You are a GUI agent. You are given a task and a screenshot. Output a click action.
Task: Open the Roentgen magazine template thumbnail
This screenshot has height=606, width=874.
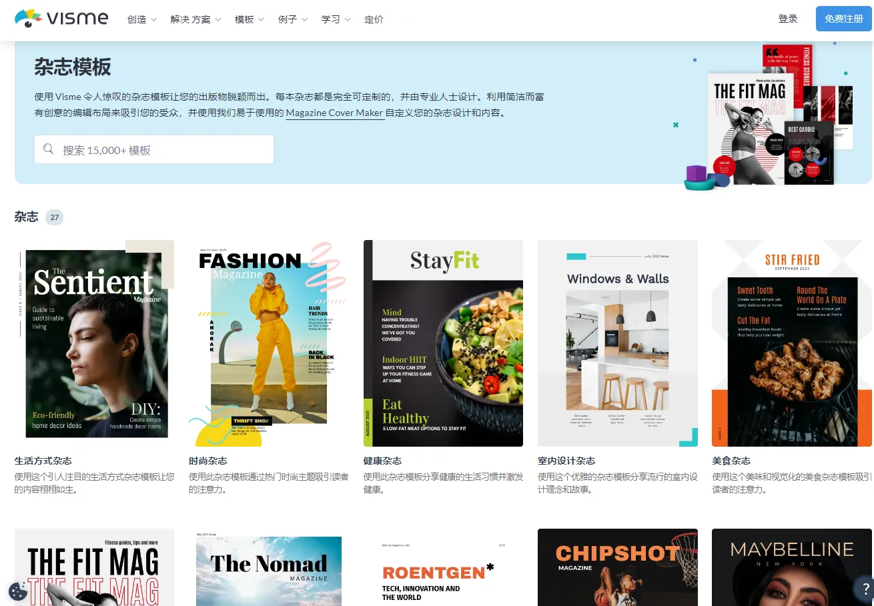[443, 567]
